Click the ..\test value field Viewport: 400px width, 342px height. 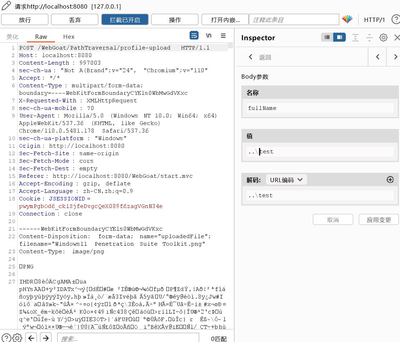pyautogui.click(x=320, y=152)
